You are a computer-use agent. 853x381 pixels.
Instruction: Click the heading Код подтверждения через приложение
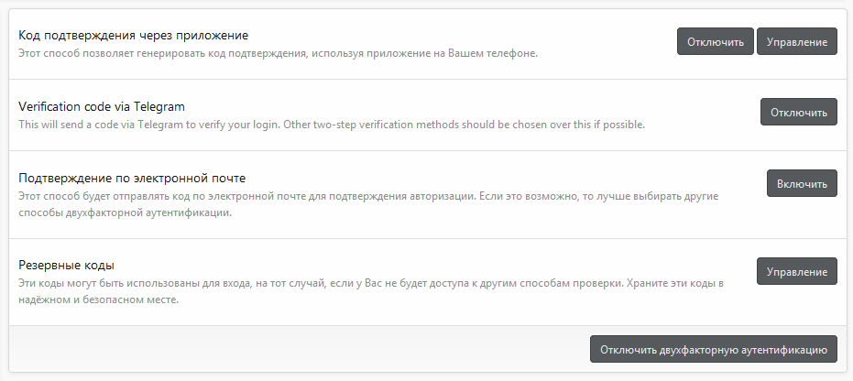coord(134,35)
